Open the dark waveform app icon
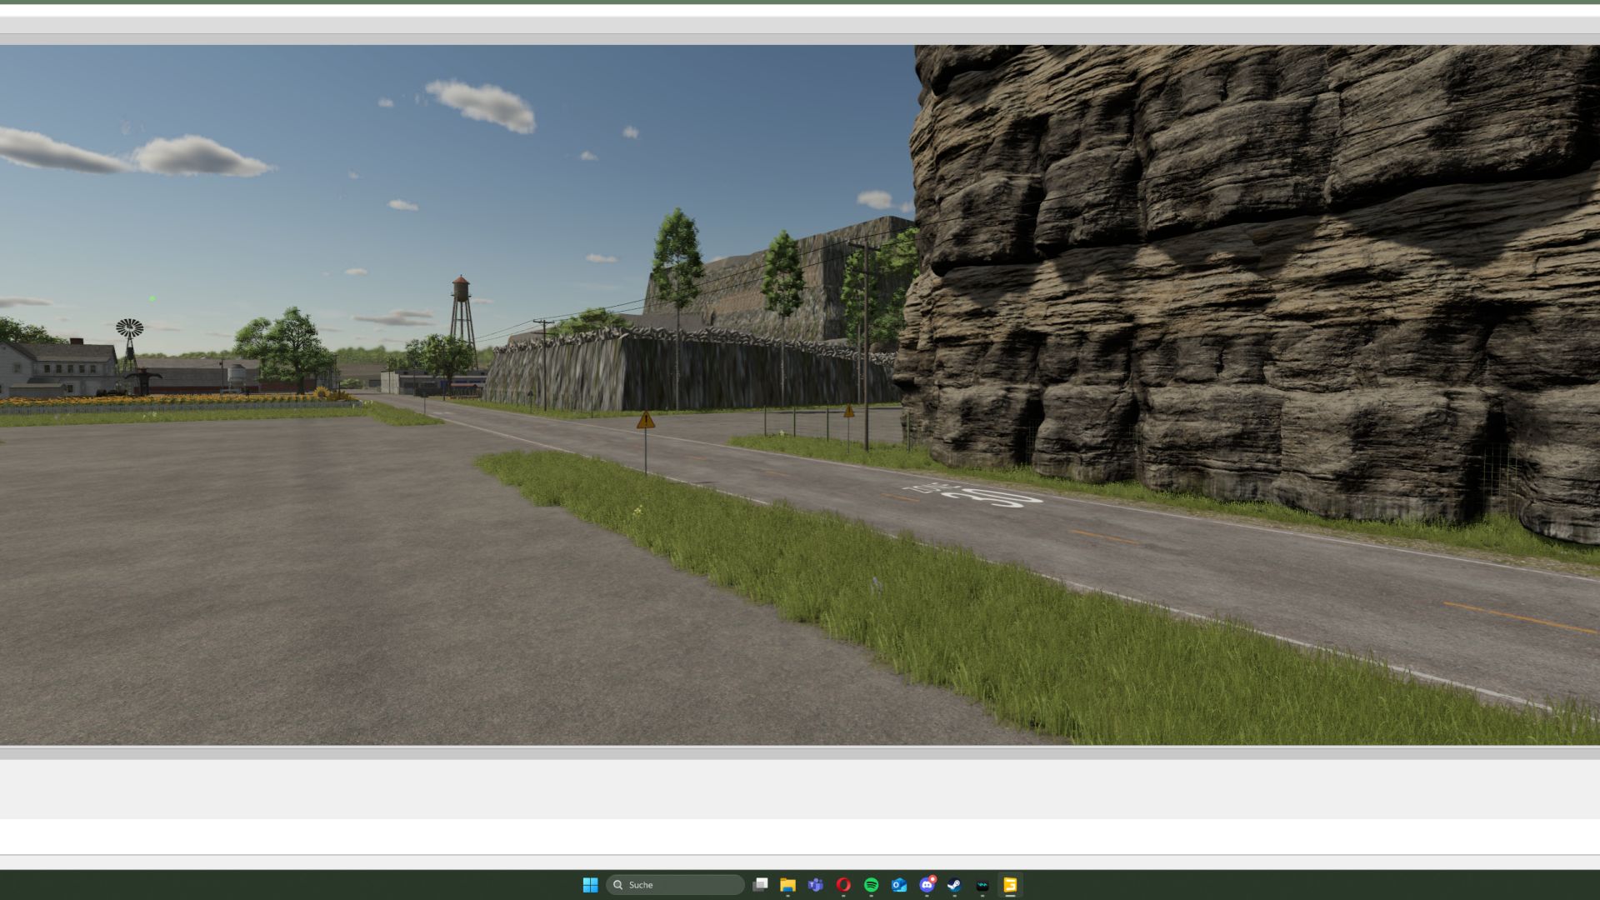This screenshot has height=900, width=1600. [x=982, y=885]
